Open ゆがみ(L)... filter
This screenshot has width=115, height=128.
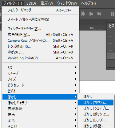coord(40,52)
